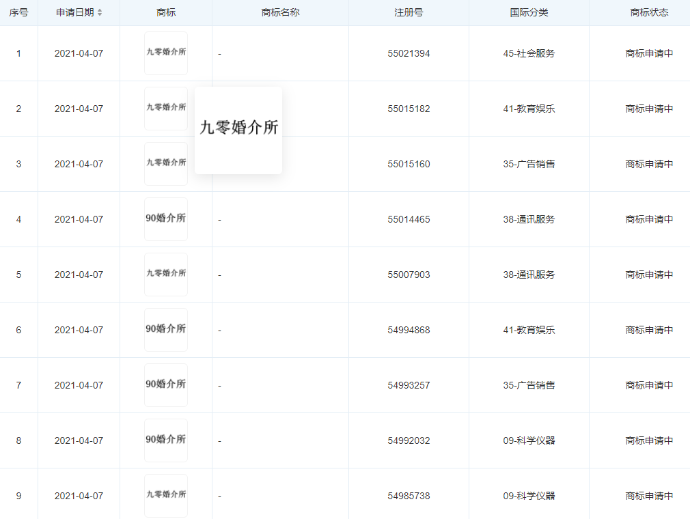Viewport: 690px width, 519px height.
Task: Click the 序号 column header
Action: [18, 13]
